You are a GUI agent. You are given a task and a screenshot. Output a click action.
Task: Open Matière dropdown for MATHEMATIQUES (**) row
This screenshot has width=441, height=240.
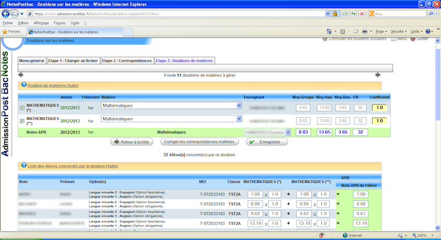[x=239, y=118]
